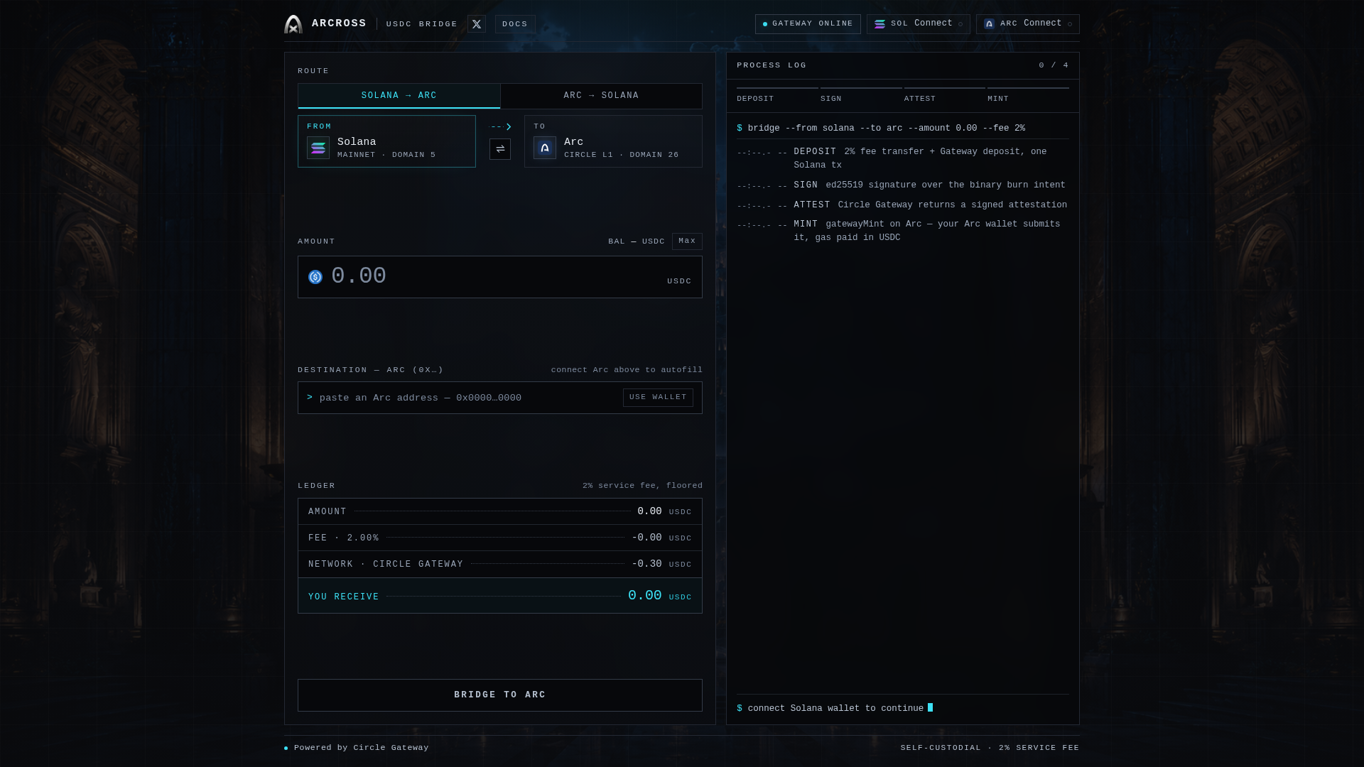The width and height of the screenshot is (1364, 767).
Task: Click the ROUTE section label
Action: click(313, 71)
